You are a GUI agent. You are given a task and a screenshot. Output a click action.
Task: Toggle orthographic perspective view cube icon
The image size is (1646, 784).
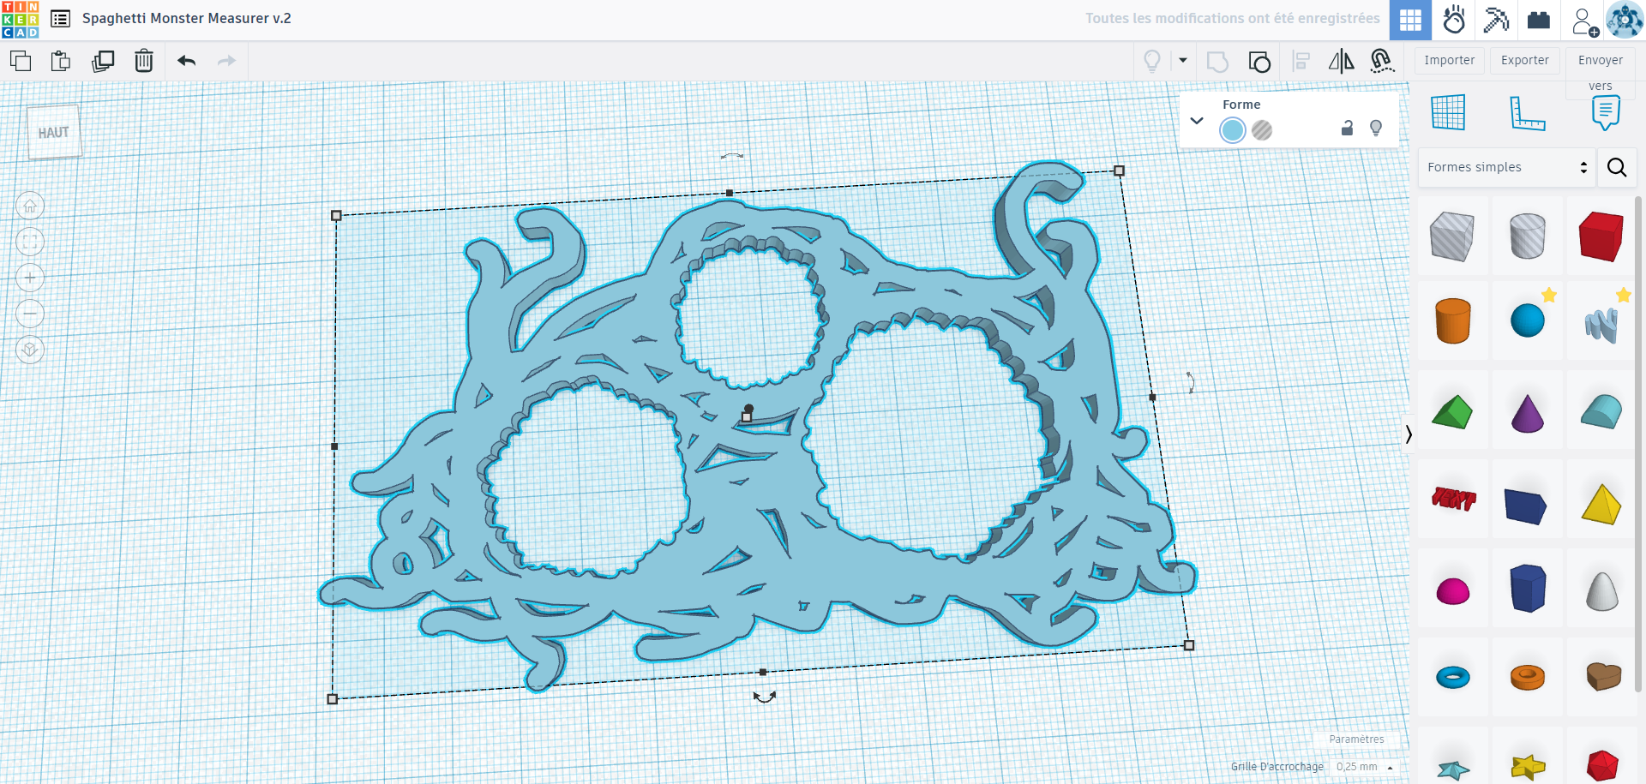pos(30,350)
